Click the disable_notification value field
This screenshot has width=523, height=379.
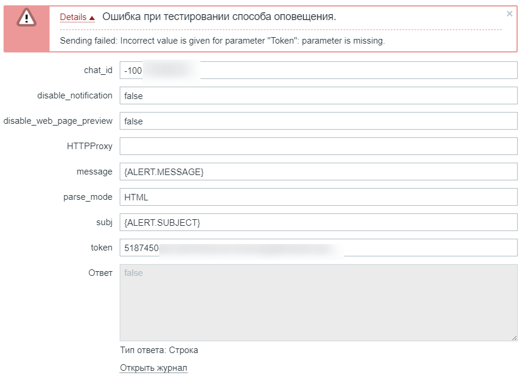(x=318, y=95)
